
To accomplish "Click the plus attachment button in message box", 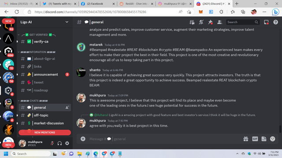I will tap(83, 139).
